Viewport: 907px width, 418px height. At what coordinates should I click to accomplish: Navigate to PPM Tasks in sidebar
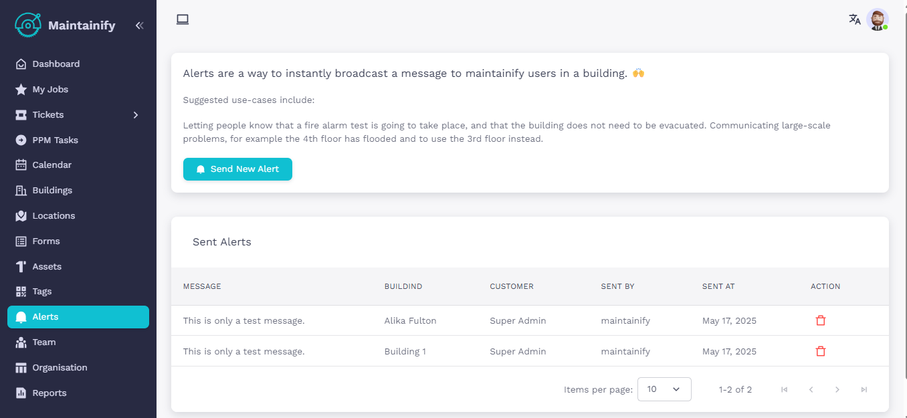click(55, 140)
